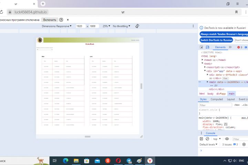248x165 pixels.
Task: Click the viewport width field showing 1920
Action: pos(81,26)
